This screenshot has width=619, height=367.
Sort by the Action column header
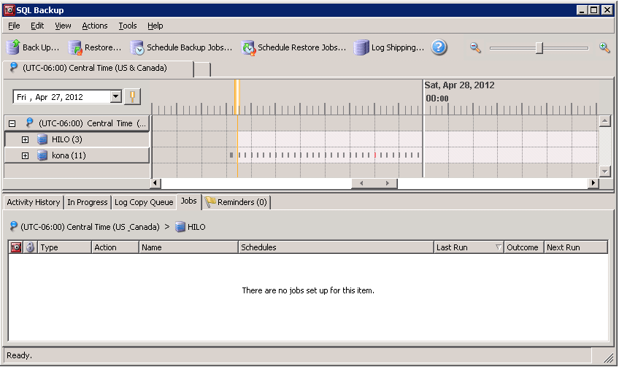click(x=115, y=247)
